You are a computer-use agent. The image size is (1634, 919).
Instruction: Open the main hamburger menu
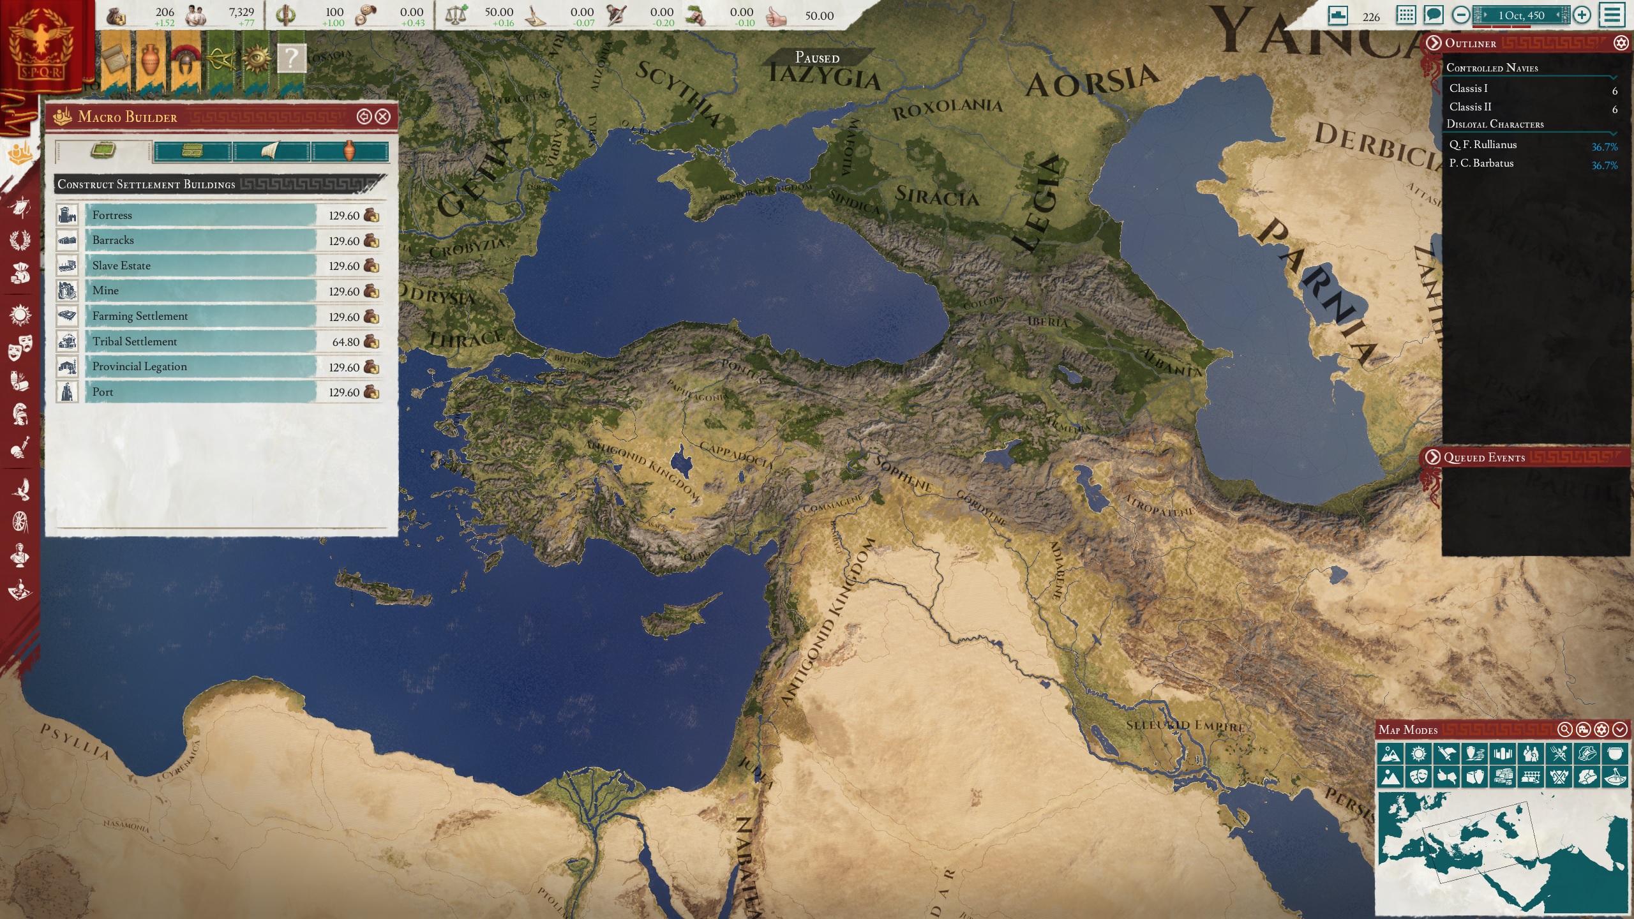[x=1612, y=15]
